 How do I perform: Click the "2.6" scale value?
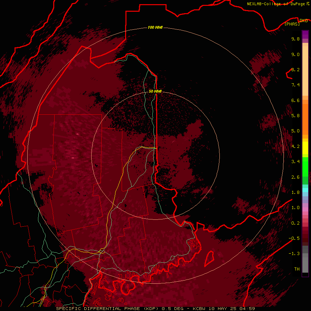point(295,177)
